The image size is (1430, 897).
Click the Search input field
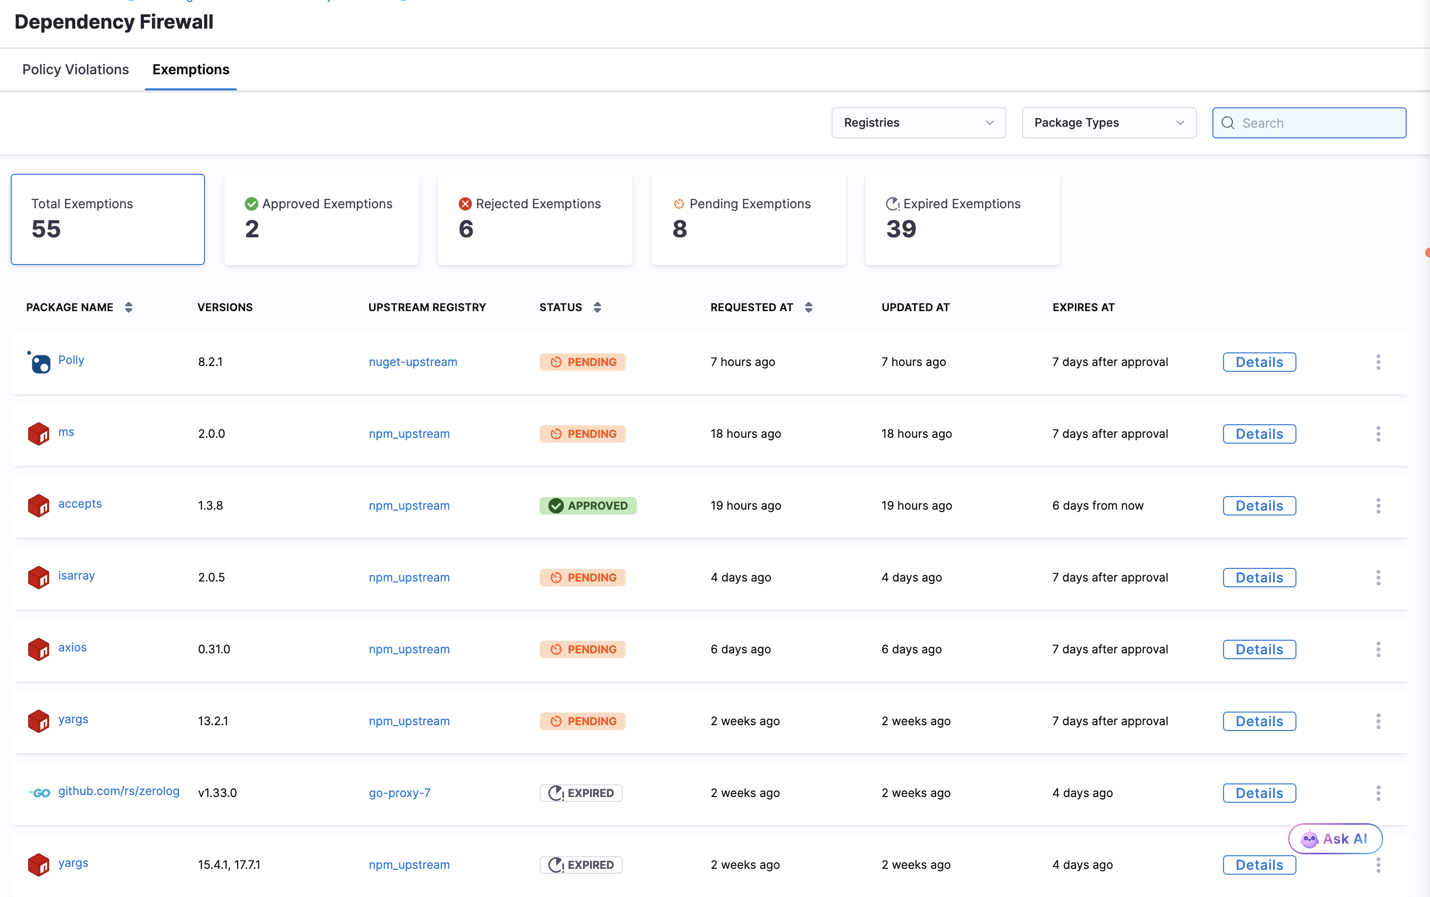1309,123
